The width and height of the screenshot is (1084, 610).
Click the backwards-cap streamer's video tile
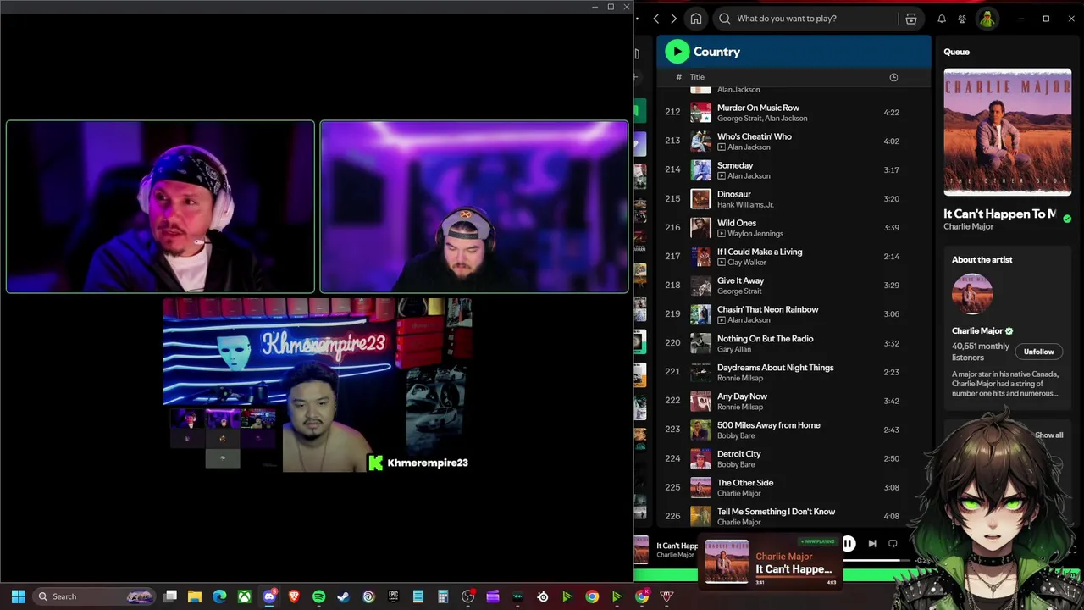click(x=474, y=207)
